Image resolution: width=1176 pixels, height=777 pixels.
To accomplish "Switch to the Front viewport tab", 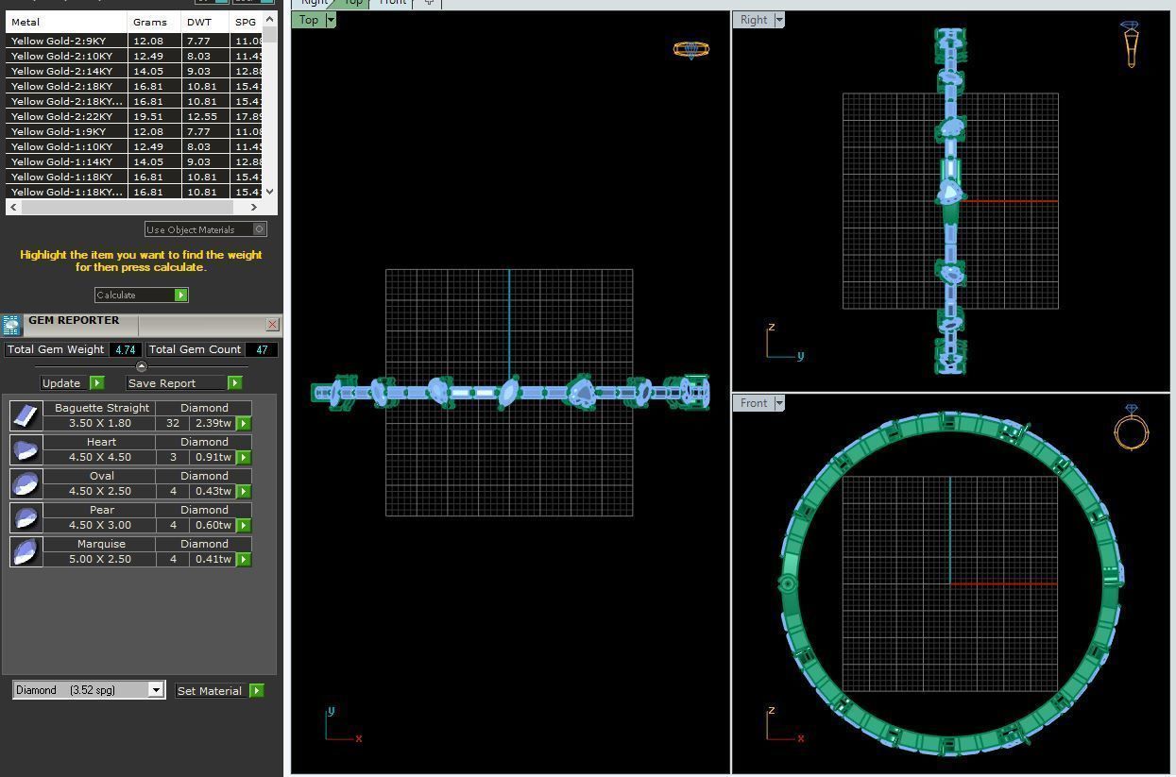I will point(392,3).
